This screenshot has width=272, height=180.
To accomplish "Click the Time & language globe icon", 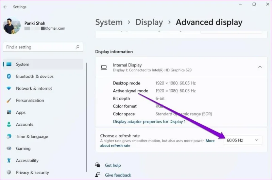I will pyautogui.click(x=9, y=136).
